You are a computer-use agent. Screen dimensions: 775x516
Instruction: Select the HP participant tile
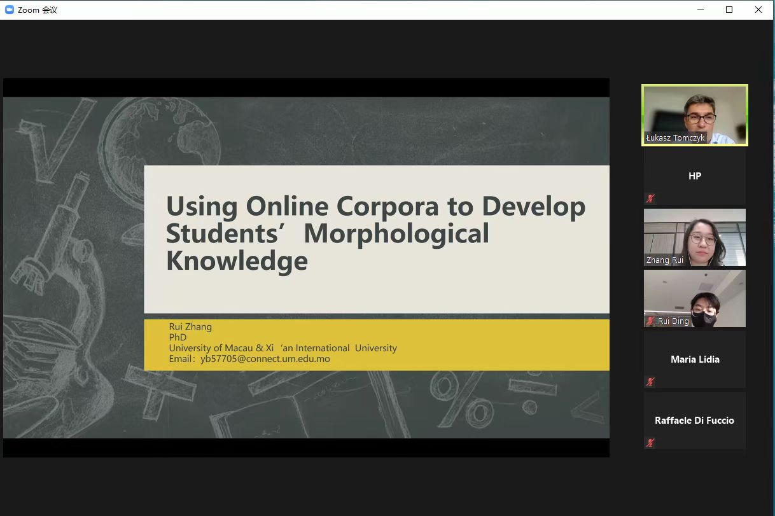tap(694, 176)
